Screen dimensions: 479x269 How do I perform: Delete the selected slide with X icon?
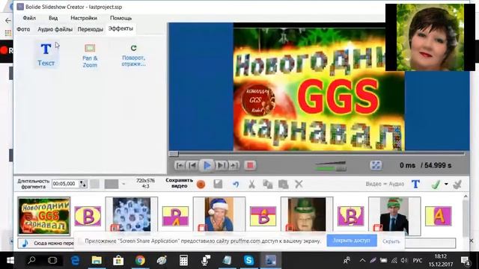299,184
